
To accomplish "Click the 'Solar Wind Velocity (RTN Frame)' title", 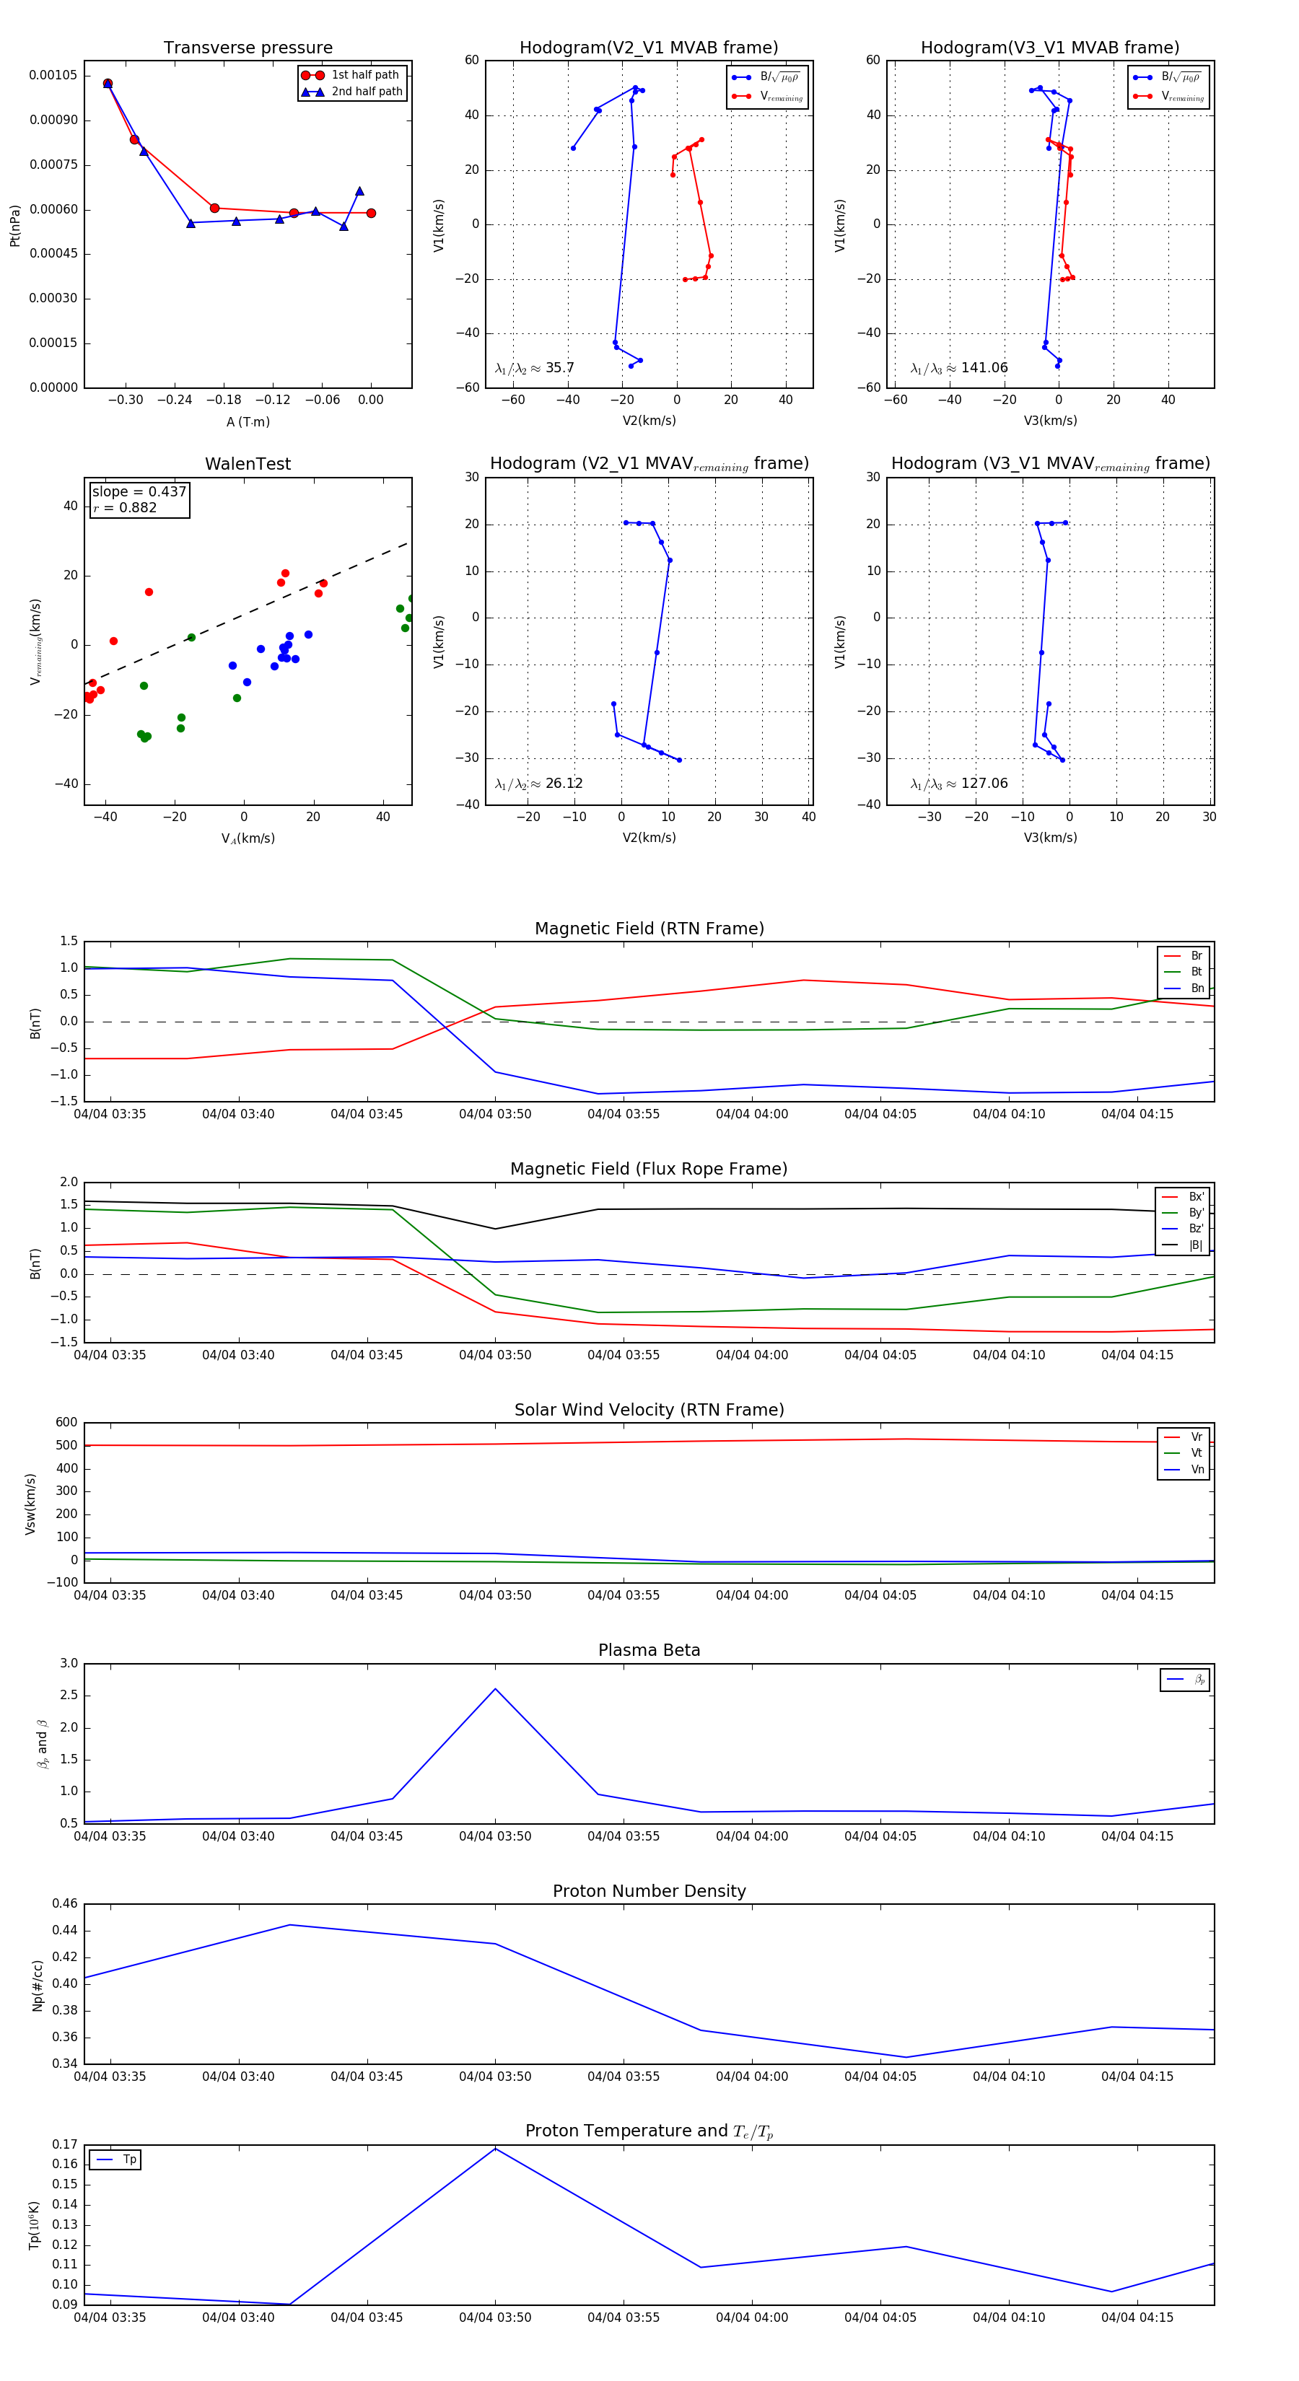I will pos(649,1410).
